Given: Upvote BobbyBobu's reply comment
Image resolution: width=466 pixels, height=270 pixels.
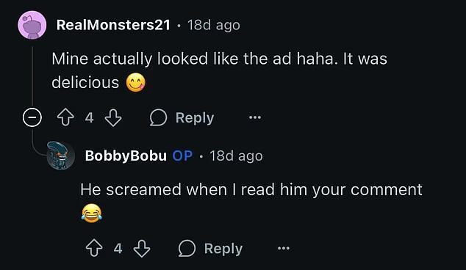Looking at the screenshot, I should point(94,248).
